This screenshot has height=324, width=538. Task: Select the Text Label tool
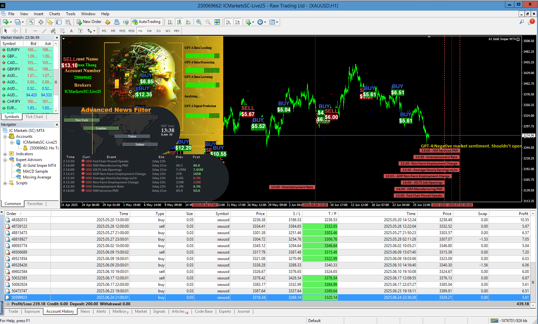click(81, 31)
